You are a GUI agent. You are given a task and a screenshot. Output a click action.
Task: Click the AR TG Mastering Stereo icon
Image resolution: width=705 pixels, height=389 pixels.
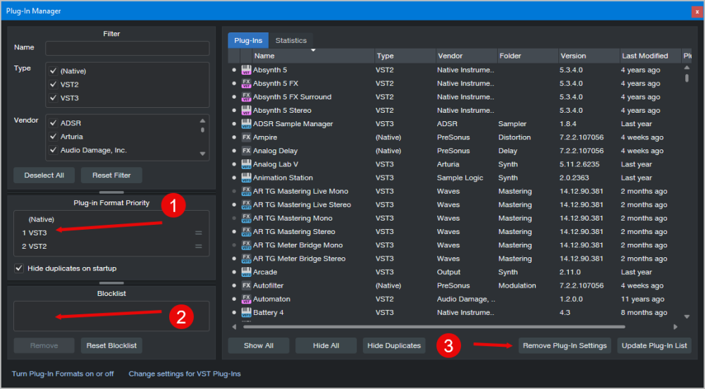(x=246, y=232)
